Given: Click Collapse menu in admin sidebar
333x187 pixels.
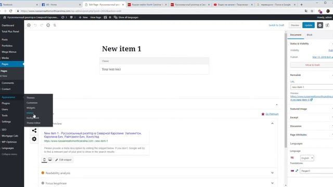Looking at the screenshot, I should pyautogui.click(x=9, y=154).
